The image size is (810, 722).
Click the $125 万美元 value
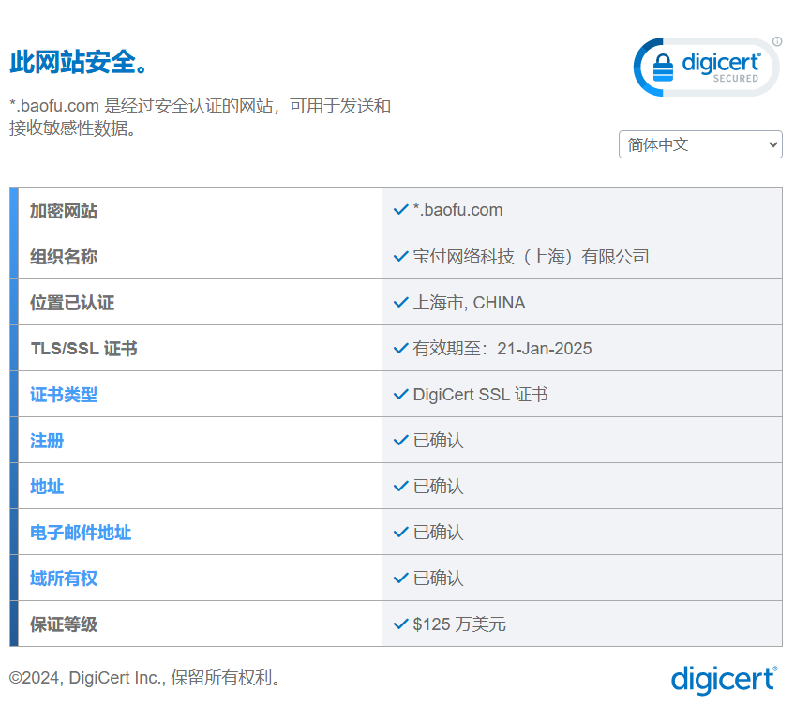(459, 624)
